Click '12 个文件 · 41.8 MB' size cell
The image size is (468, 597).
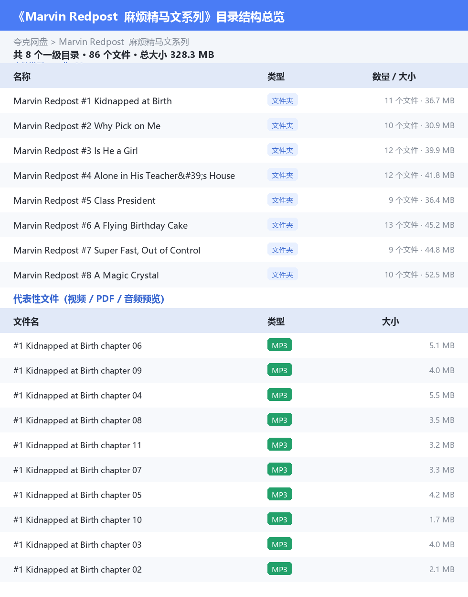point(419,175)
